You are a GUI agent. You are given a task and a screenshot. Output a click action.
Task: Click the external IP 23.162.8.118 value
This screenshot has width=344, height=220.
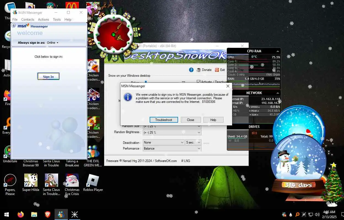[x=270, y=99]
